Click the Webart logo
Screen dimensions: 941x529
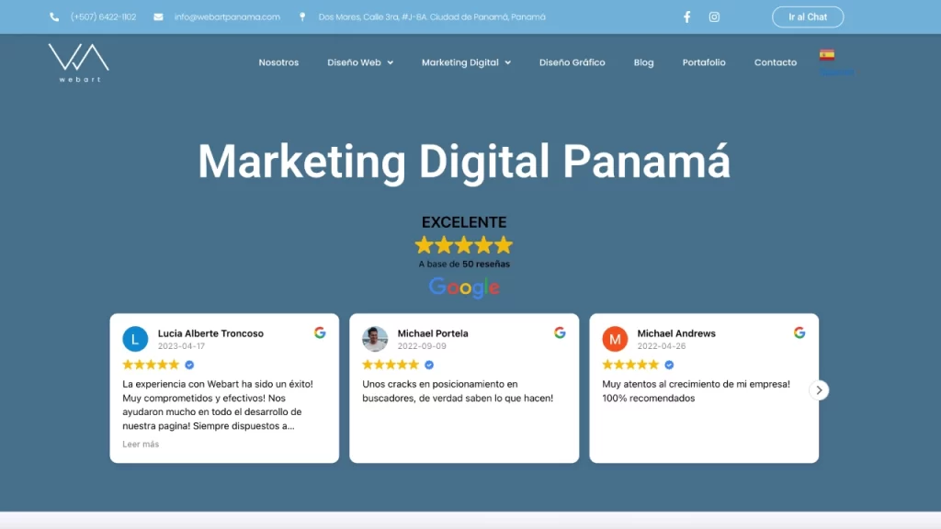pos(79,62)
